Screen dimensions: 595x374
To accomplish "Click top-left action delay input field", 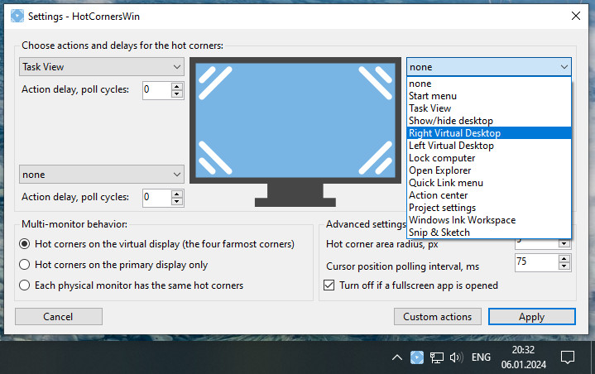I will [157, 90].
